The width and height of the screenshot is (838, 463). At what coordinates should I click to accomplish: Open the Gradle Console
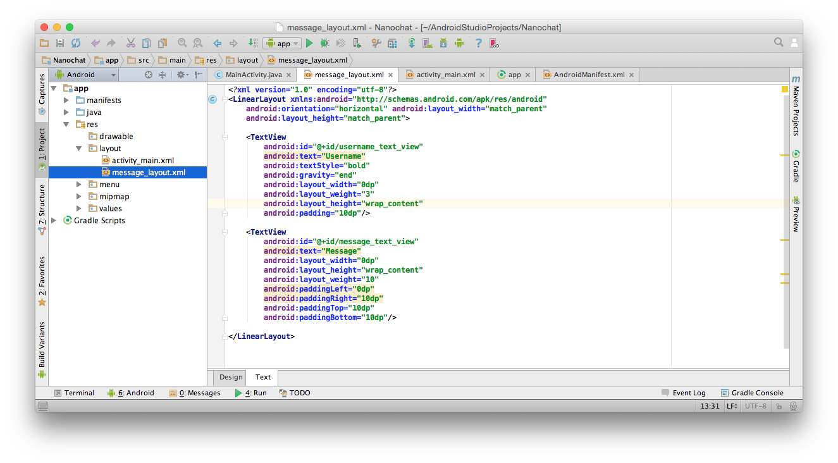[x=753, y=393]
